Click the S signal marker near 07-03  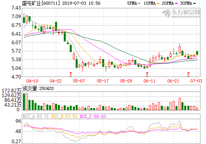(x=188, y=74)
